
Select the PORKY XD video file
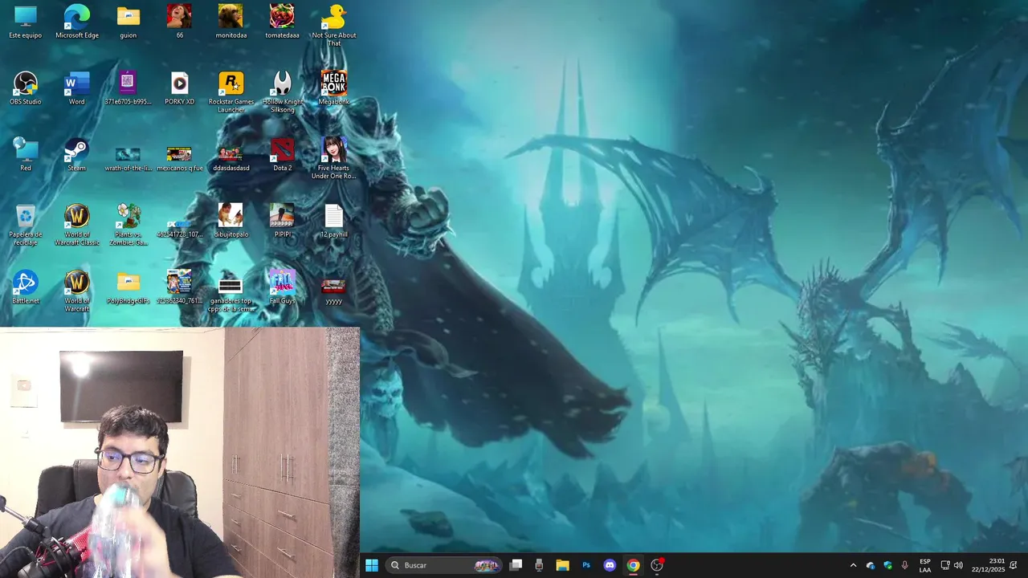click(179, 88)
